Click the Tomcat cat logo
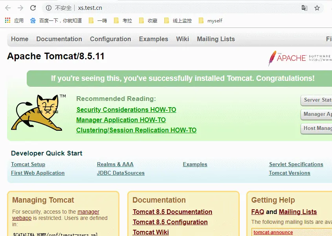Screen dimensions: 332x236 (x=37, y=112)
